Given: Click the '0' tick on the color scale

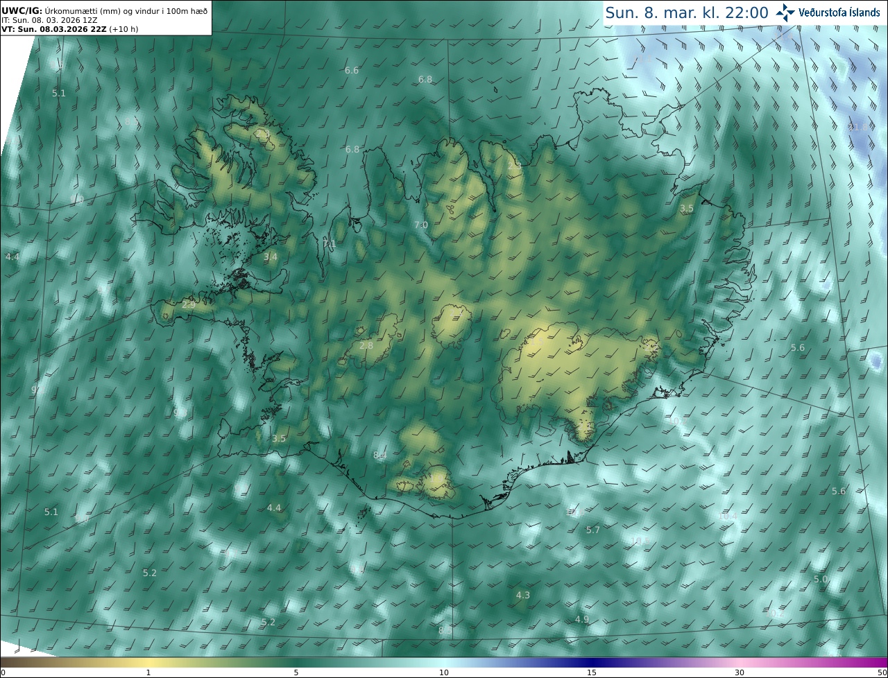Looking at the screenshot, I should [3, 672].
